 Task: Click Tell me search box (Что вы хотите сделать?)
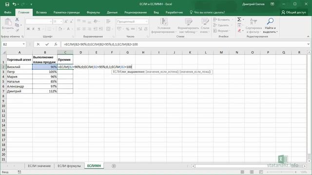coord(207,12)
